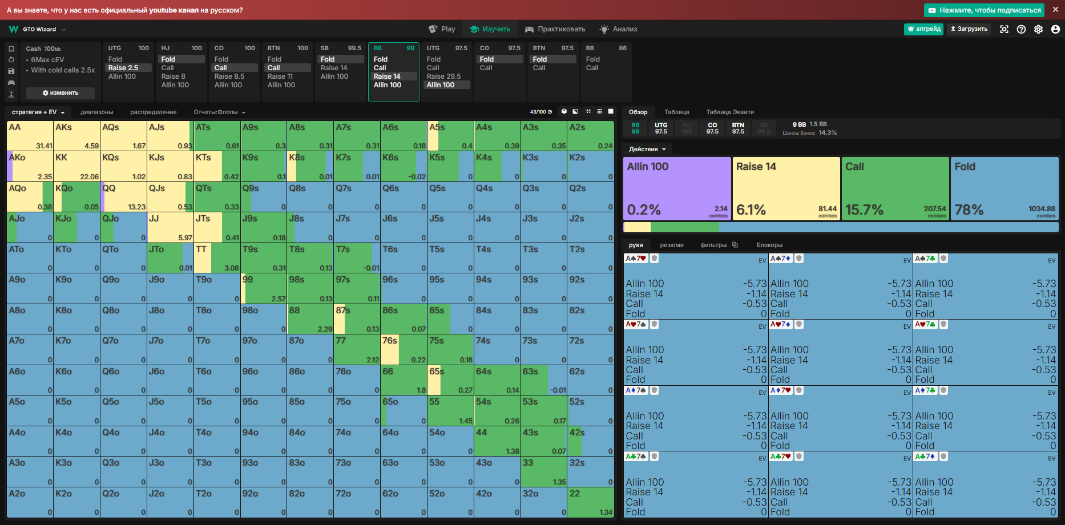Viewport: 1065px width, 525px height.
Task: Click the reset arrow icon in sidebar
Action: point(11,59)
